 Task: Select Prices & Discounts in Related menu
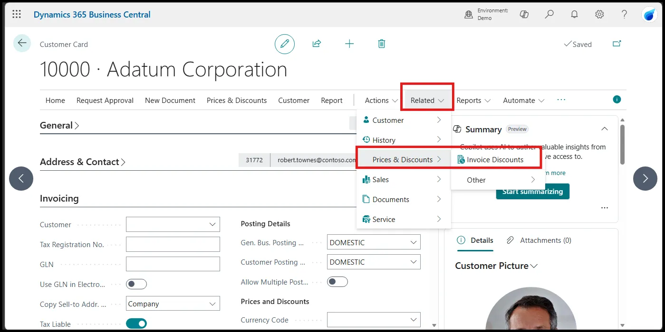click(403, 160)
